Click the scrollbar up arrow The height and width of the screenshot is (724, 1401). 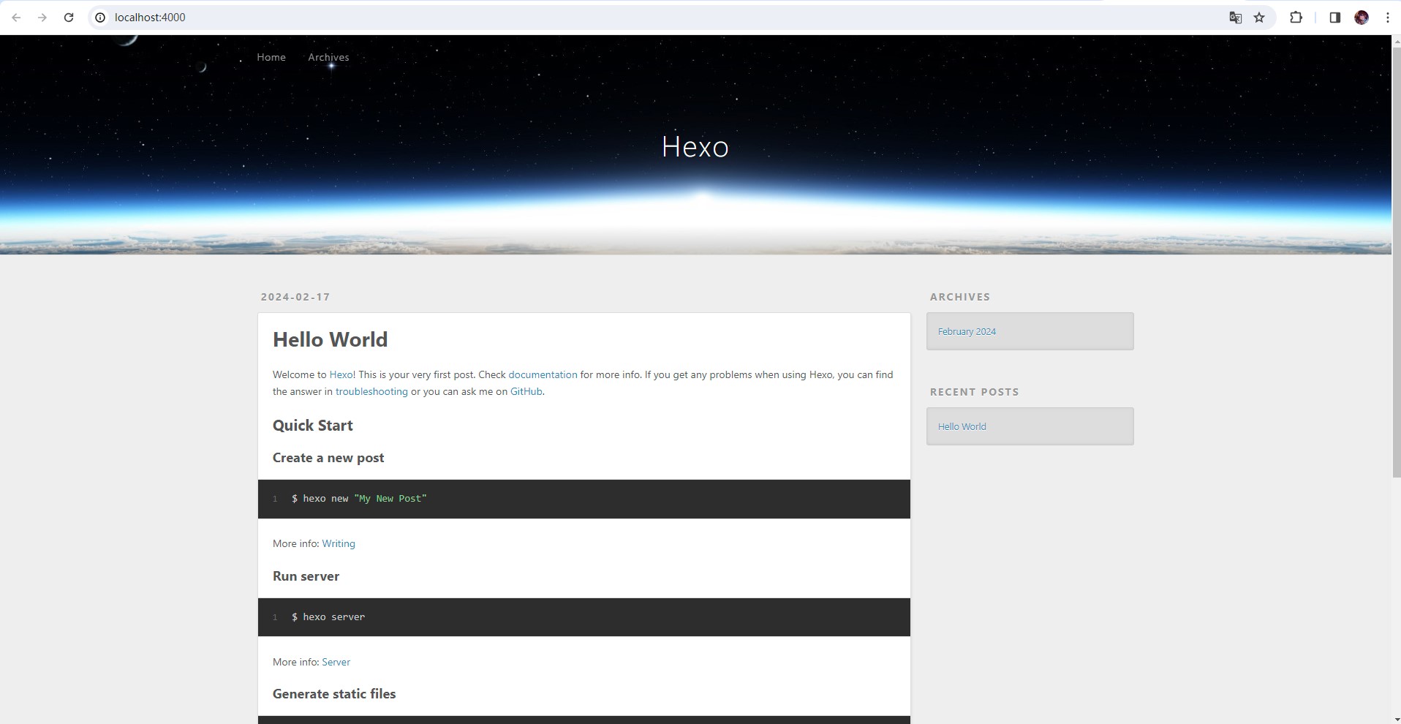click(1396, 41)
